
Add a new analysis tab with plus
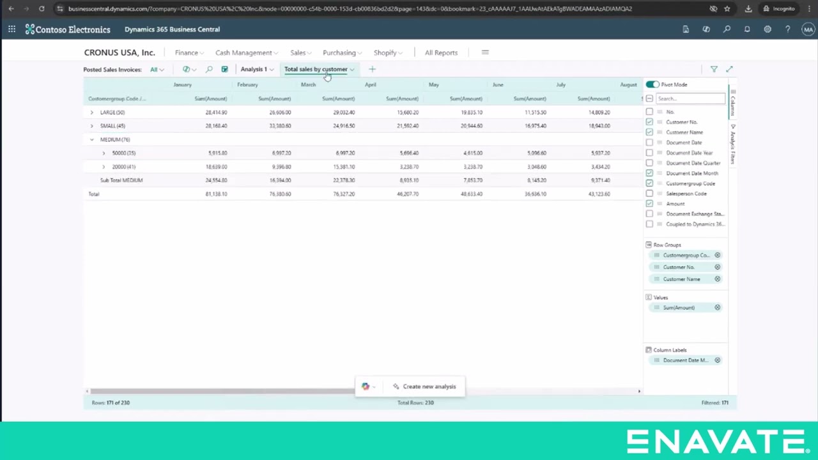372,69
